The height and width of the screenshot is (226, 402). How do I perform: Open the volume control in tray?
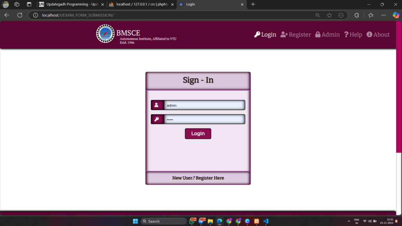[x=370, y=221]
